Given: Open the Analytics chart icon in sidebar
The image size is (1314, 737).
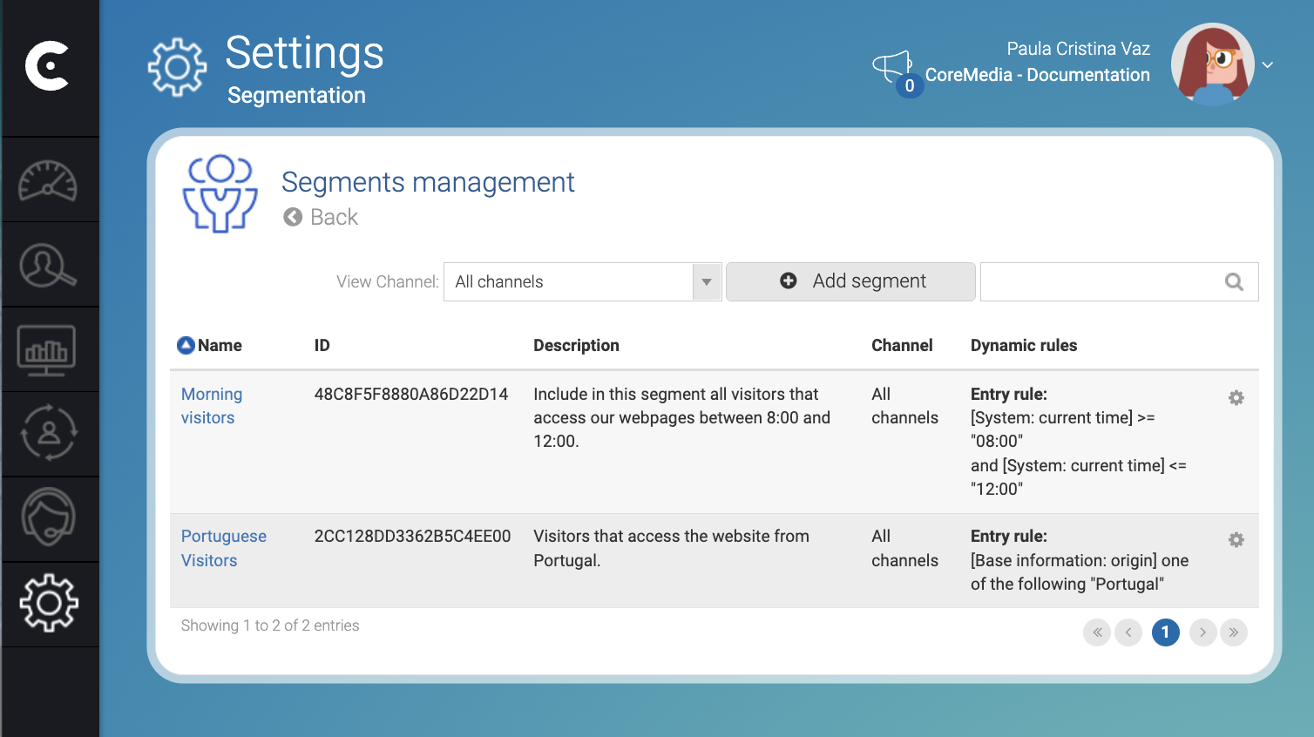Looking at the screenshot, I should pos(50,348).
